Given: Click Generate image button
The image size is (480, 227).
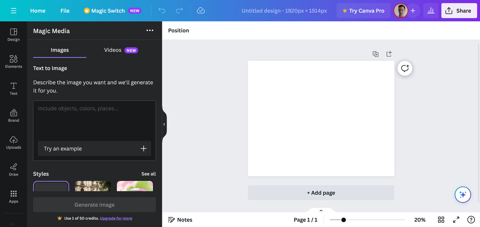Looking at the screenshot, I should click(94, 205).
